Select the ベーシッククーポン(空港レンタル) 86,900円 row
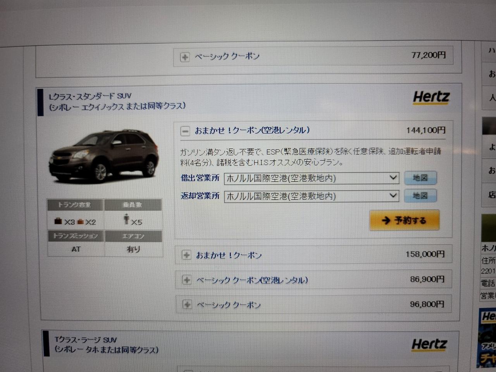 (313, 279)
